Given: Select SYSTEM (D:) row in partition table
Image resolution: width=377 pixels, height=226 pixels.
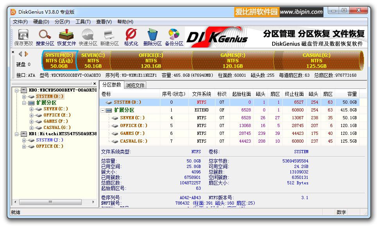Looking at the screenshot, I should click(x=230, y=102).
